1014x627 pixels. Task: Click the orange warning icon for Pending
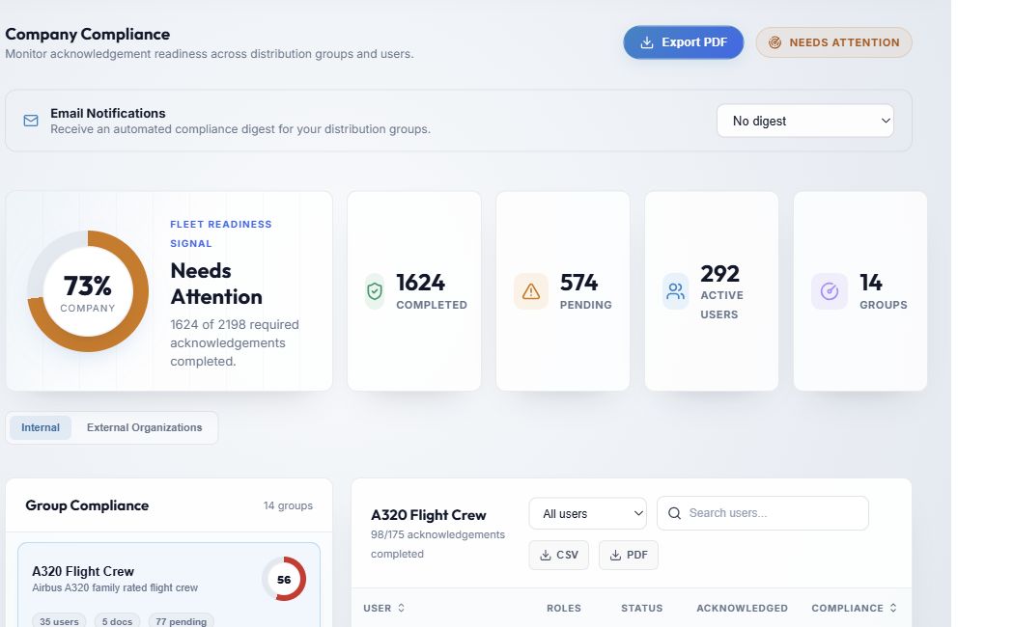(x=531, y=291)
